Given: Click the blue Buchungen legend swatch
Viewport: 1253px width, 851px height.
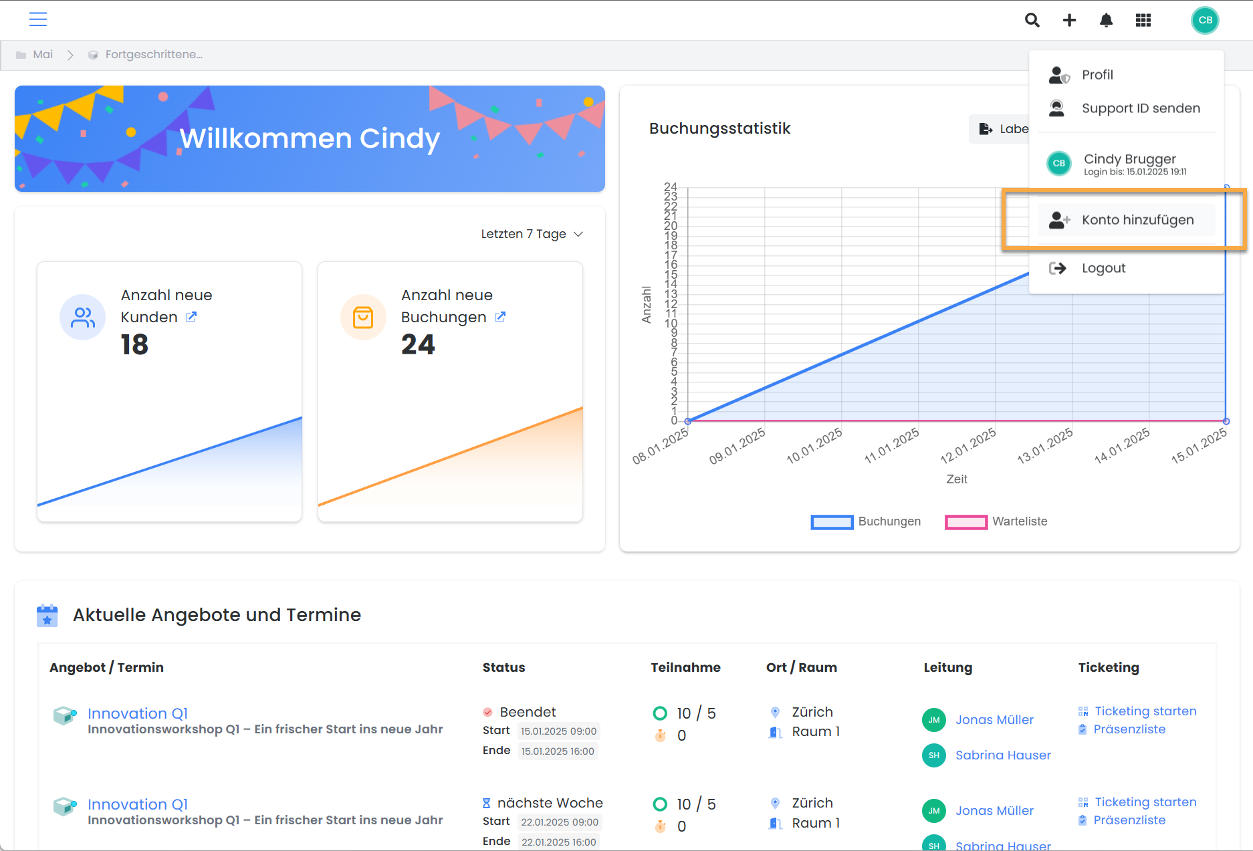Looking at the screenshot, I should click(831, 521).
